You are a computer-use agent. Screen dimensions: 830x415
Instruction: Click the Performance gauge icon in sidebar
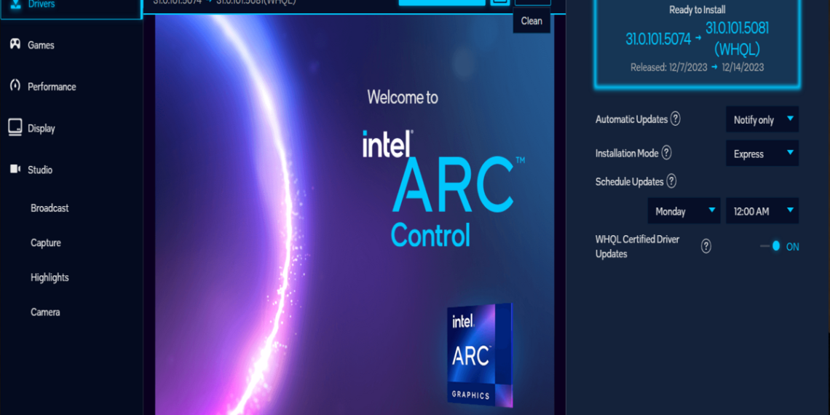point(15,85)
